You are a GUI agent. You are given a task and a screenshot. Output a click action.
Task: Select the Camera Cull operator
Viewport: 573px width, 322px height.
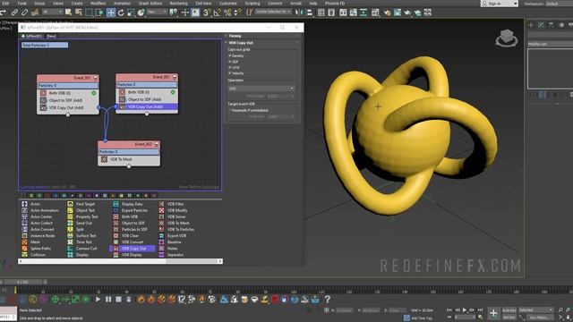[x=82, y=249]
